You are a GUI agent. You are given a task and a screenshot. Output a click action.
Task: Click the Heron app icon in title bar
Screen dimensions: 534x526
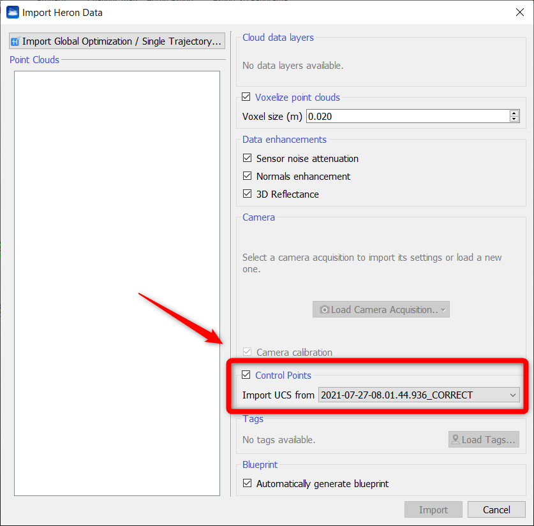(x=12, y=12)
